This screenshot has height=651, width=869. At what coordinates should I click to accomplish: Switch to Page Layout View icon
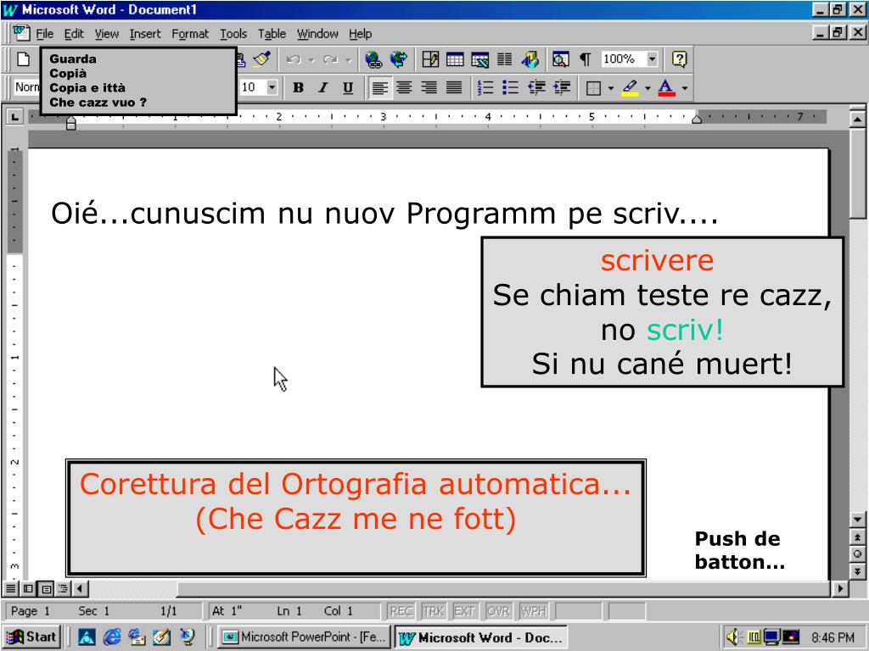(x=46, y=588)
